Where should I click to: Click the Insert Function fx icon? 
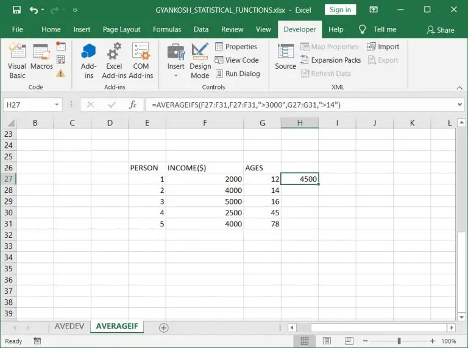click(x=132, y=105)
